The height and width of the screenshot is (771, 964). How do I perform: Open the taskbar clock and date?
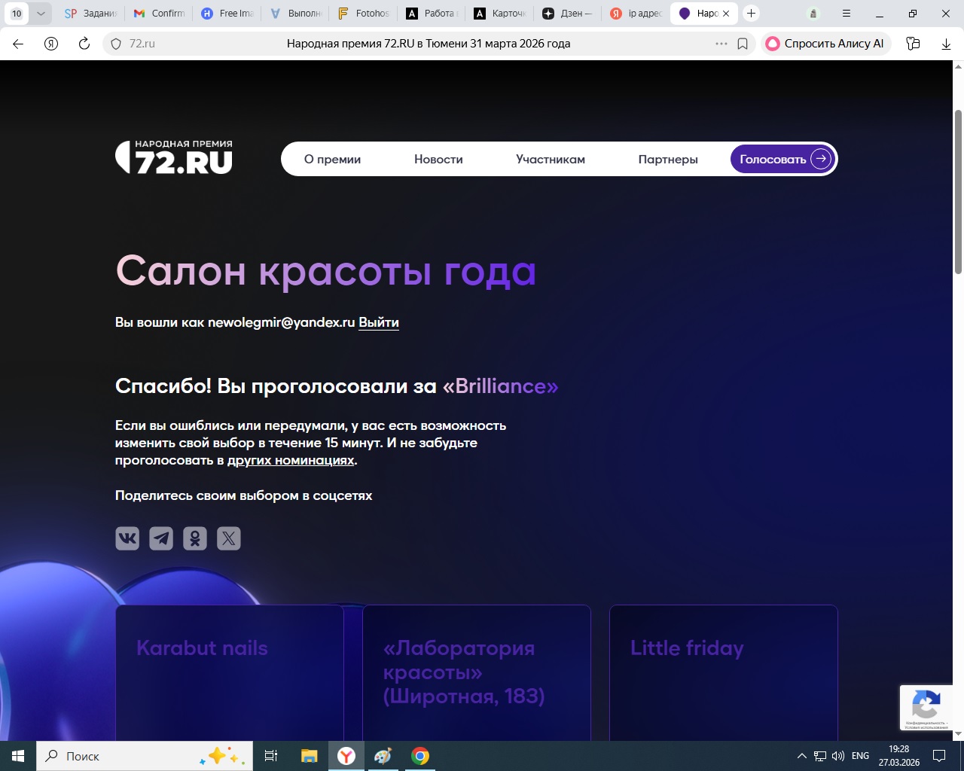pyautogui.click(x=898, y=756)
